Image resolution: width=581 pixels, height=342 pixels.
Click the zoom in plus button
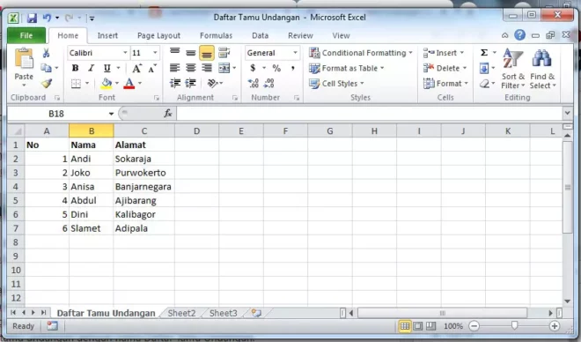tap(555, 326)
